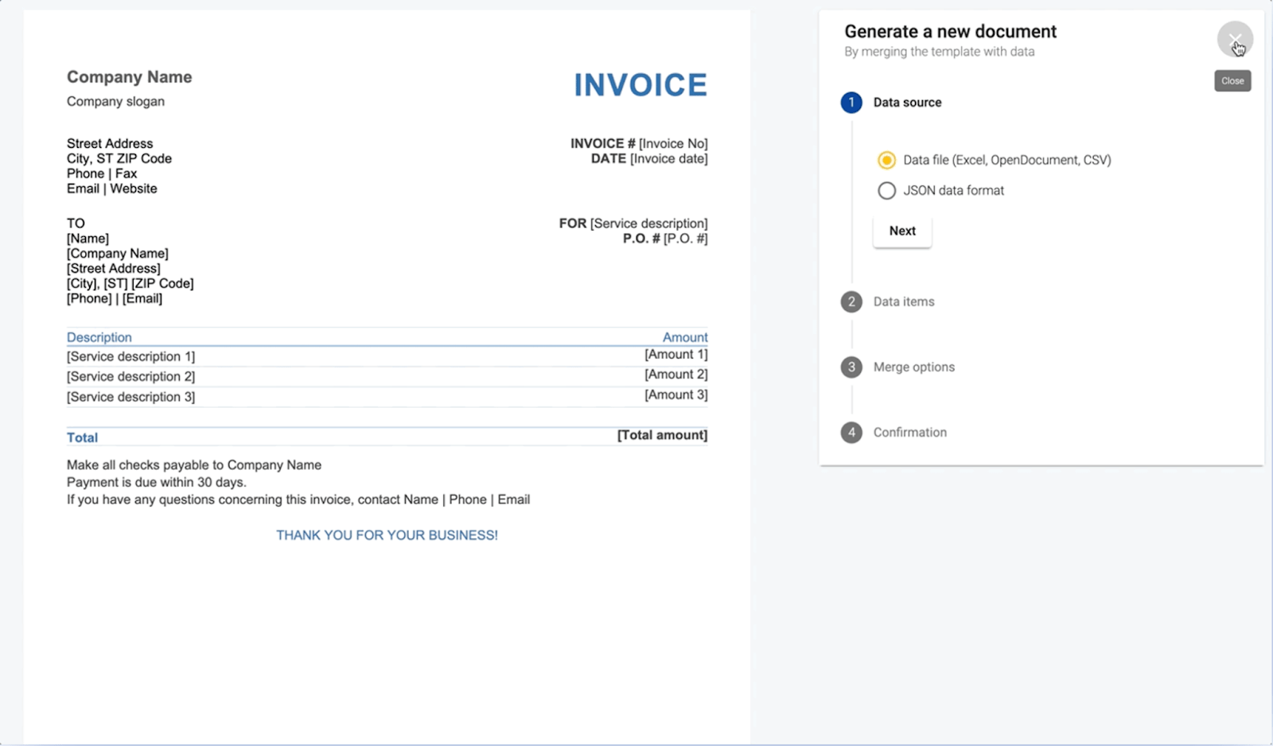Click the step 3 circle for Merge options
This screenshot has width=1273, height=746.
click(851, 367)
